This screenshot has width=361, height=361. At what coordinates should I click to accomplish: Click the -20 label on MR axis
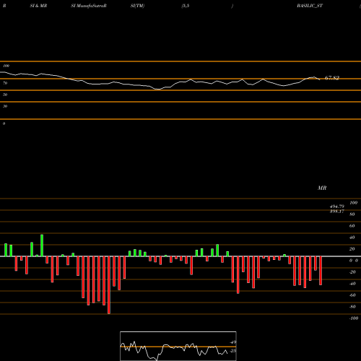point(352,272)
